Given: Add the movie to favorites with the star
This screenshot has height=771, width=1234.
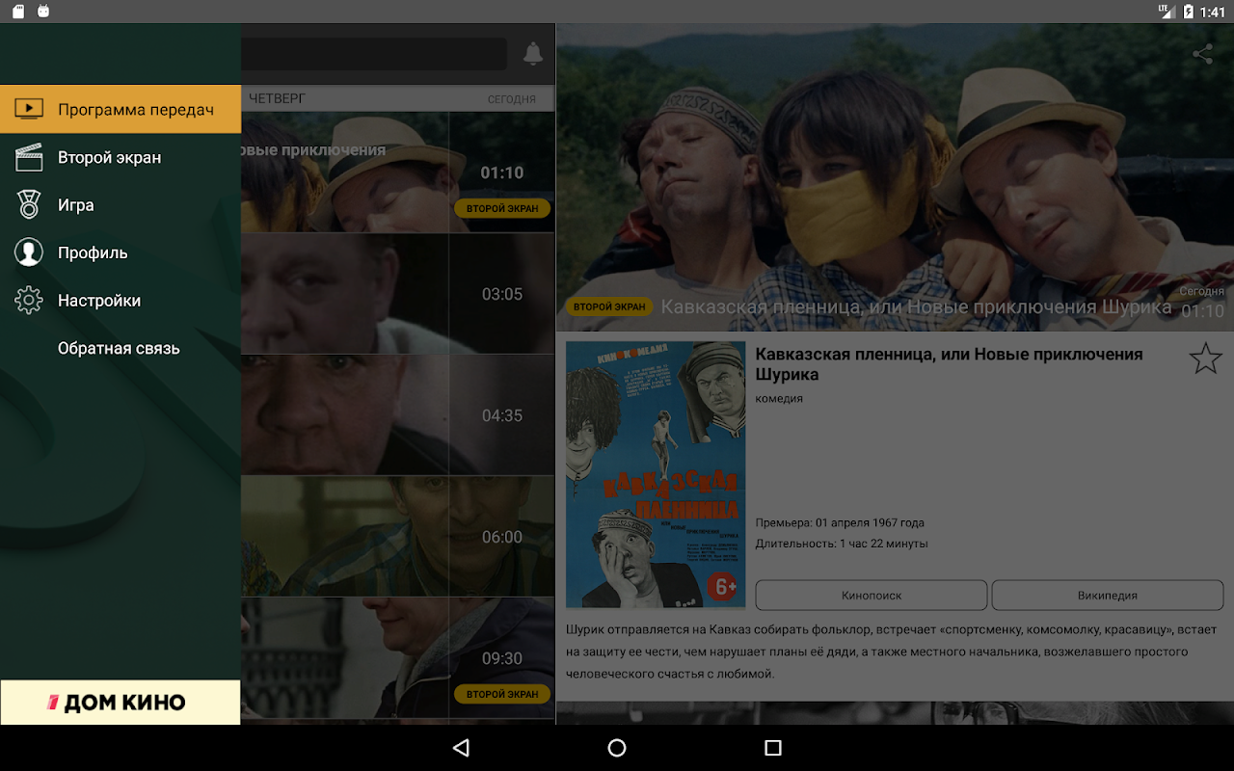Looking at the screenshot, I should (1205, 359).
